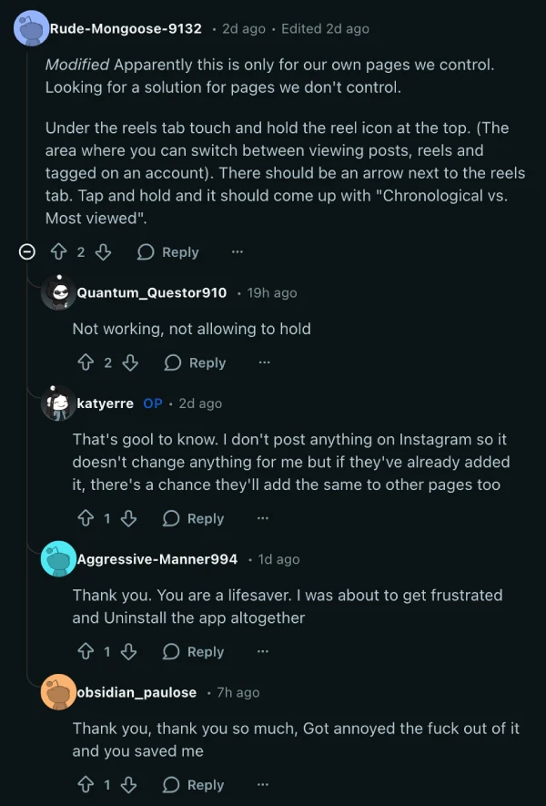Open the overflow dropdown on Quantum_Questor910's comment
This screenshot has width=546, height=806.
click(264, 362)
